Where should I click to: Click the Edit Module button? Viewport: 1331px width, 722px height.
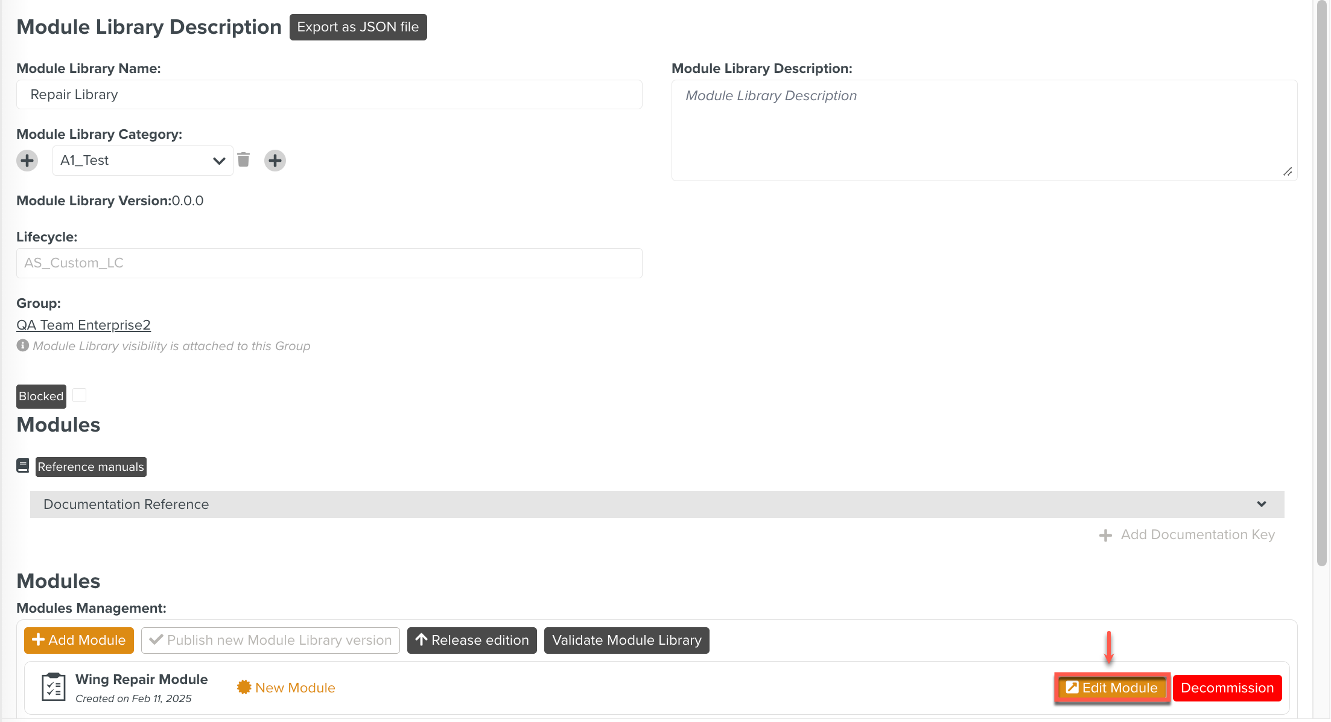coord(1112,688)
